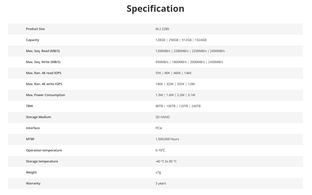Select the TBW row label
This screenshot has width=312, height=195.
(30, 106)
